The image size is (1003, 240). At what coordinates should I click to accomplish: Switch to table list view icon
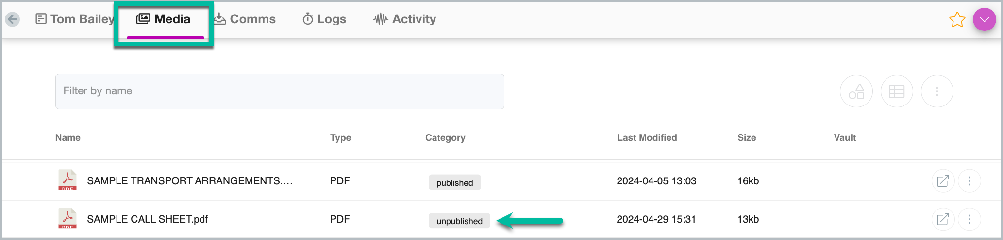point(897,91)
